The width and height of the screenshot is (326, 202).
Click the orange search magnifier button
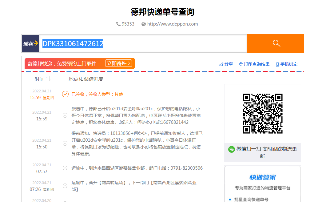point(276,43)
